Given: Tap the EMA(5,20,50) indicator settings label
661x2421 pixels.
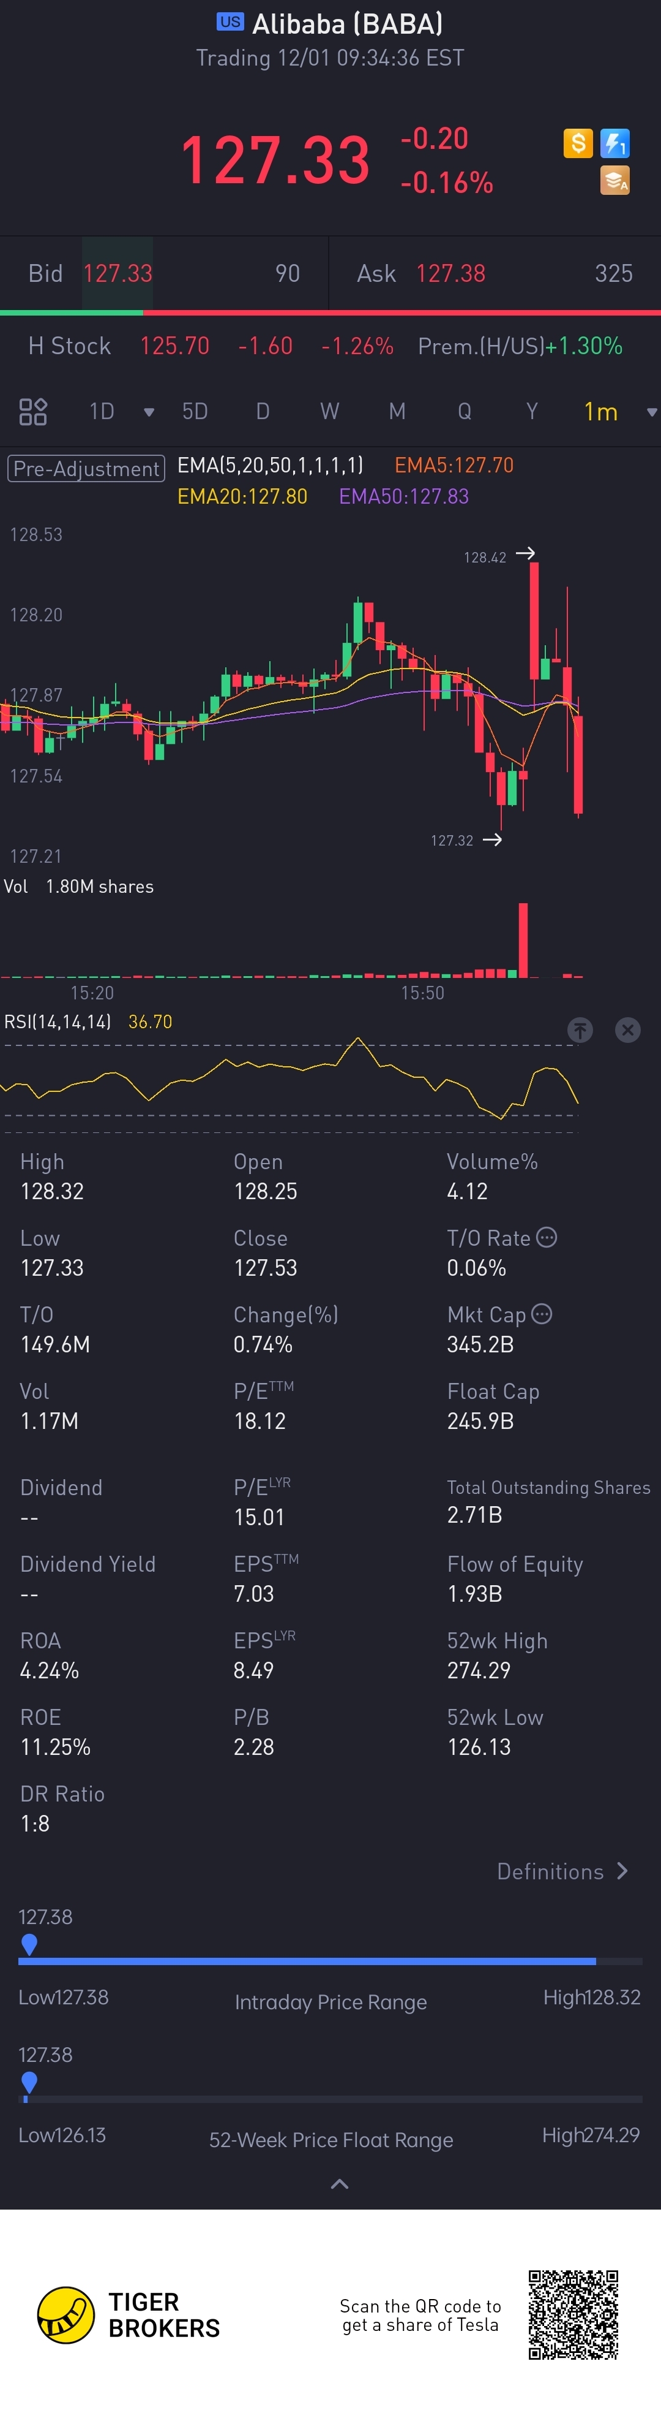Looking at the screenshot, I should click(x=271, y=465).
